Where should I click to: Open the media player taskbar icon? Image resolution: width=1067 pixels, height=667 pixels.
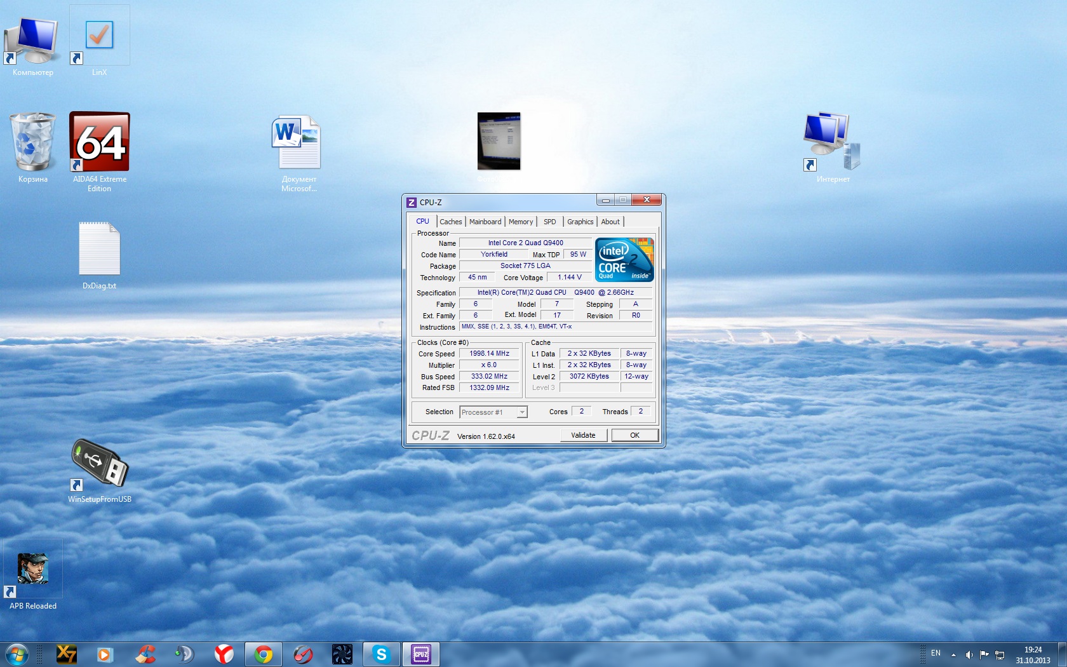tap(105, 654)
